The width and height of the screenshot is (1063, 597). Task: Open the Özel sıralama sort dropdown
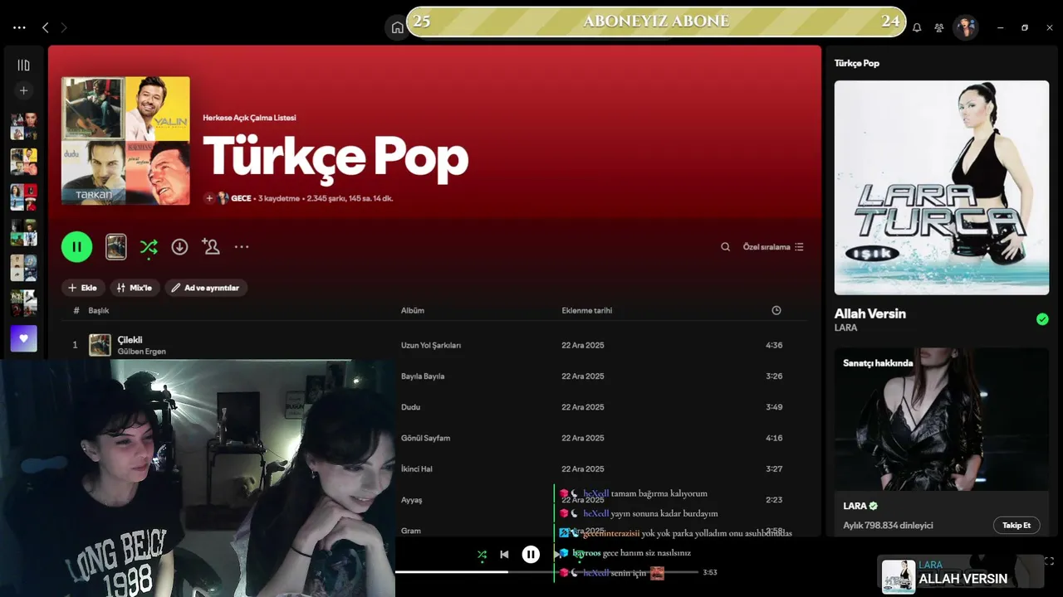[773, 247]
